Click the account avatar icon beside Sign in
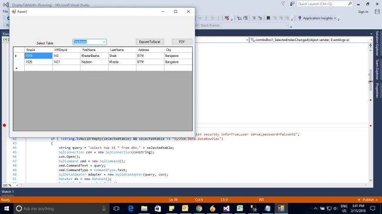This screenshot has width=382, height=214. [x=377, y=12]
